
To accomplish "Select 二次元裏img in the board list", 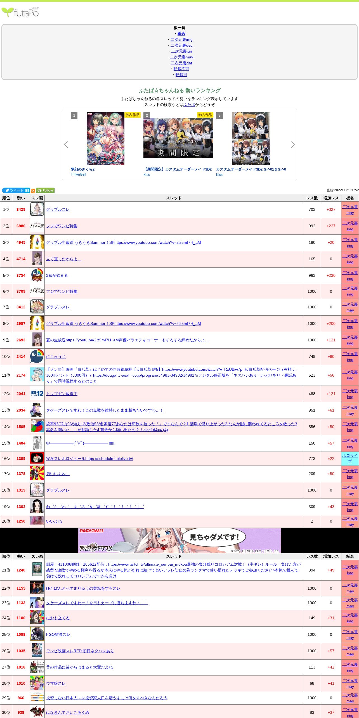I will [x=181, y=39].
